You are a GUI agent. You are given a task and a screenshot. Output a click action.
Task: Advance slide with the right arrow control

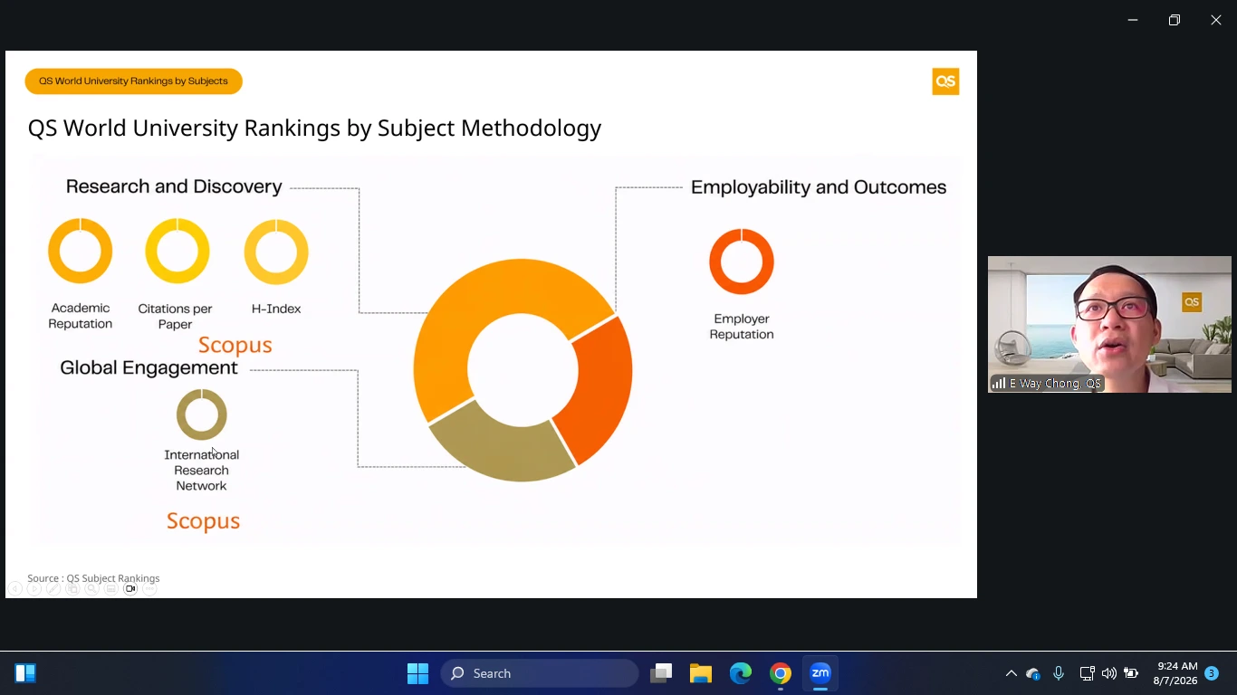[x=34, y=589]
